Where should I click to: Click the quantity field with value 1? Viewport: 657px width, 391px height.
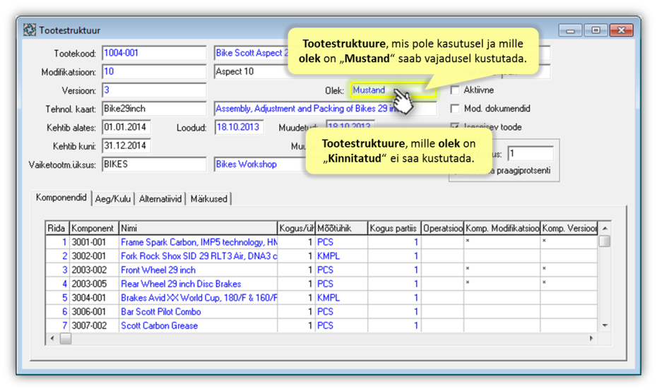(x=531, y=154)
